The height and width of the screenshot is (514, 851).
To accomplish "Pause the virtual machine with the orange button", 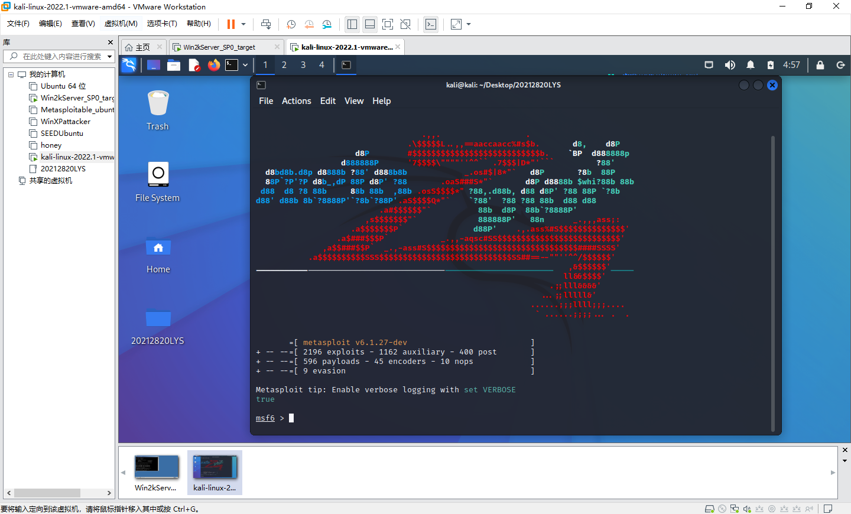I will (x=231, y=24).
